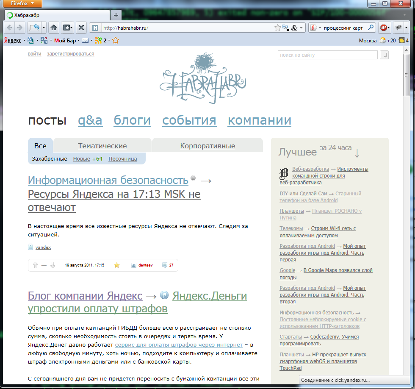Open the devteev author profile link

pyautogui.click(x=146, y=265)
